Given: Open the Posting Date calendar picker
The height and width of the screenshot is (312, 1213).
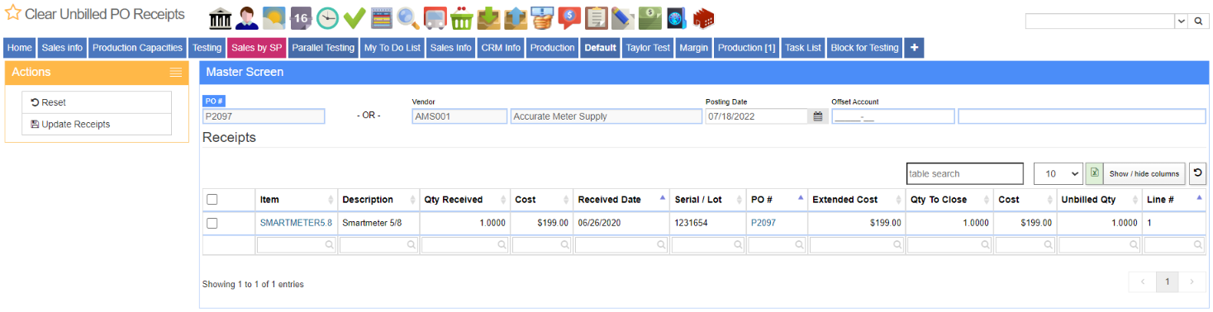Looking at the screenshot, I should pos(818,116).
